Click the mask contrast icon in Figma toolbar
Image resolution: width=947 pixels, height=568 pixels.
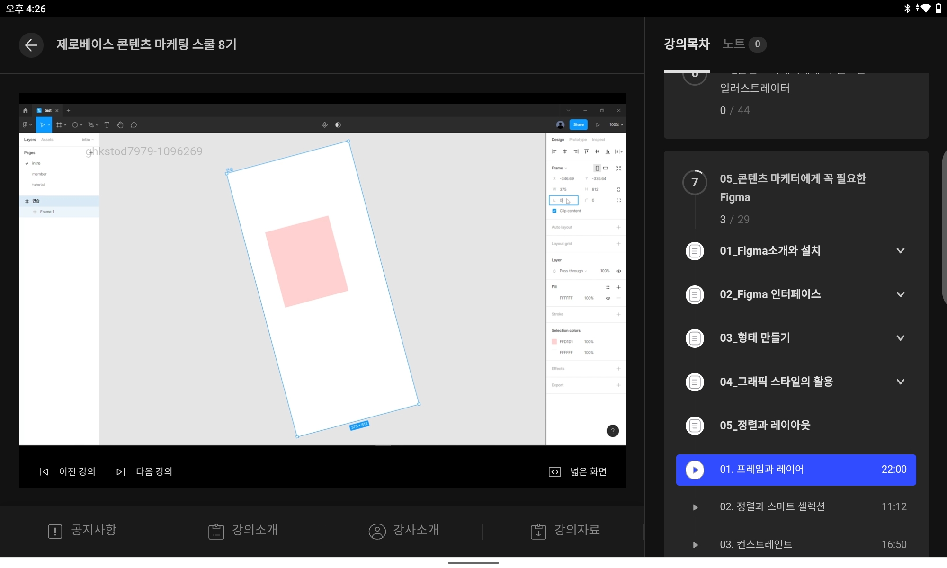point(338,125)
